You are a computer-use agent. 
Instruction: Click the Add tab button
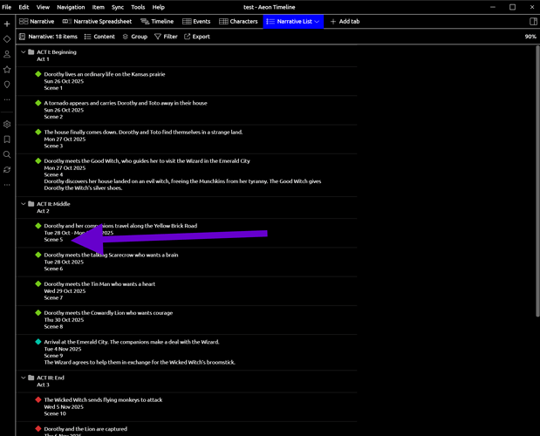coord(345,21)
